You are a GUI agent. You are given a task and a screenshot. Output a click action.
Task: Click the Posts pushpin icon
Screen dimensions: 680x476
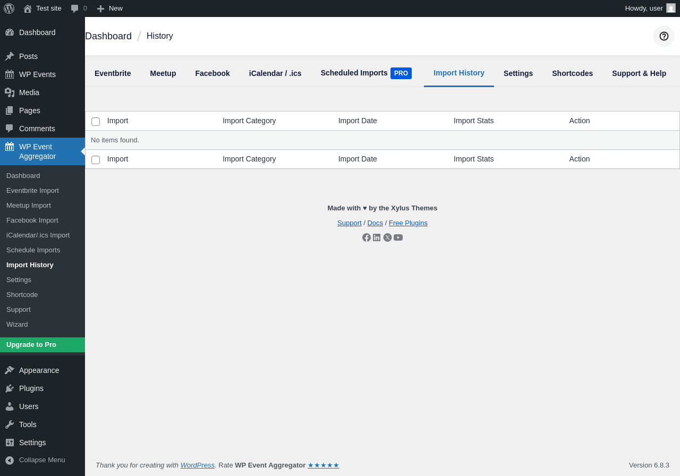tap(10, 56)
